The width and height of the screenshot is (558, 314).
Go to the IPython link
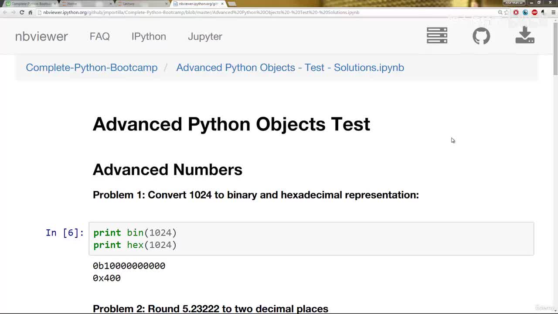[x=149, y=36]
